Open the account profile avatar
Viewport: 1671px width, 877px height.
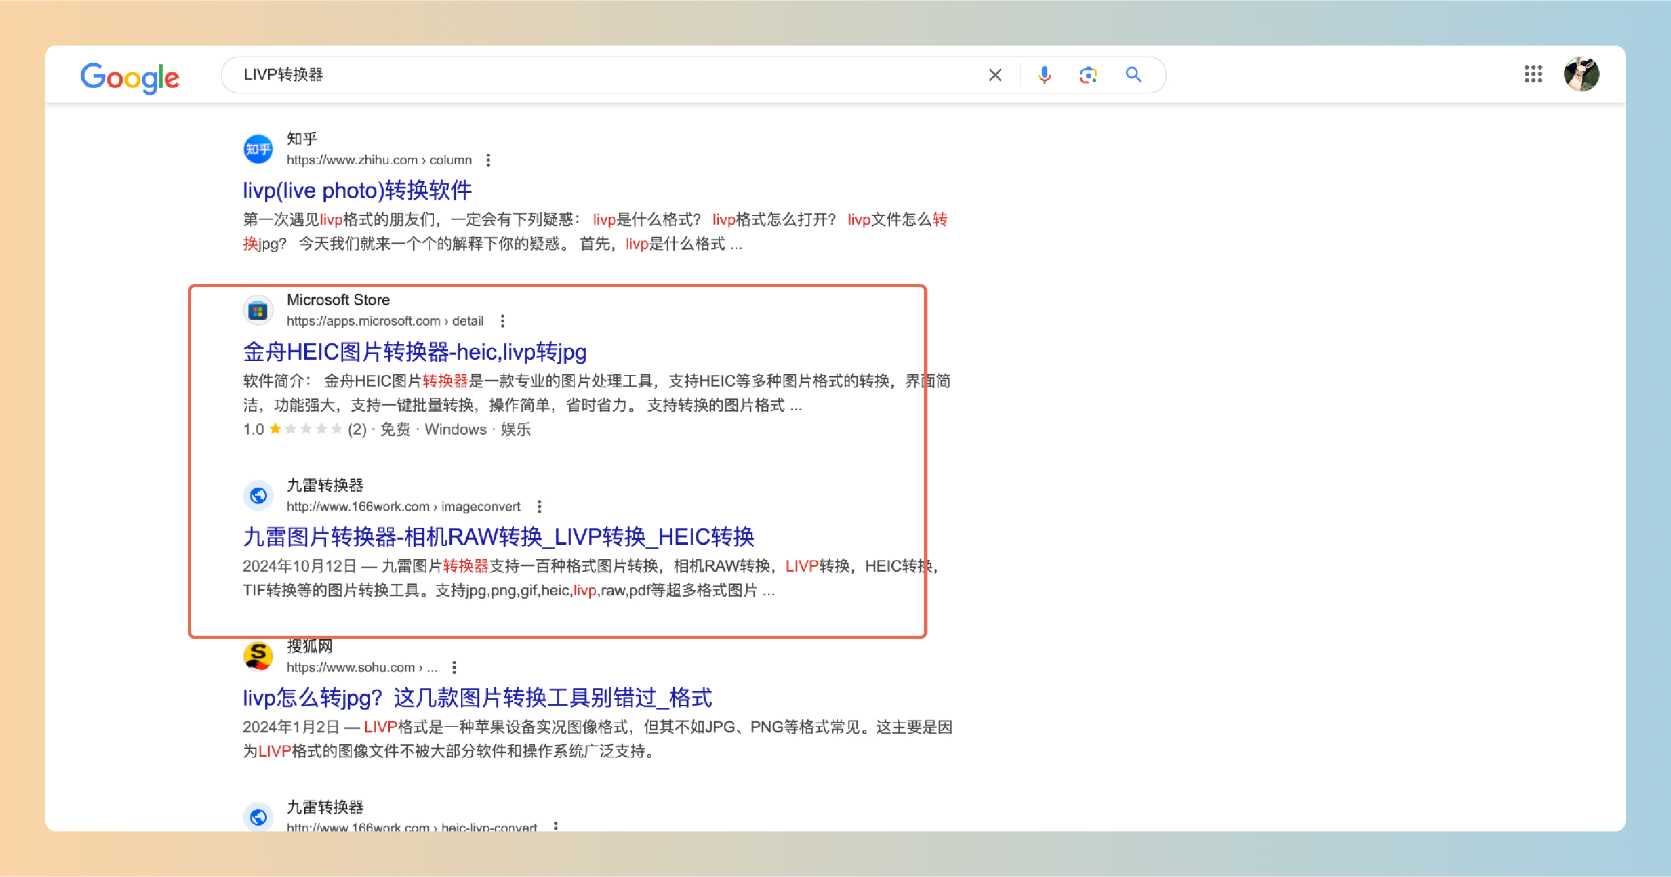click(1581, 74)
